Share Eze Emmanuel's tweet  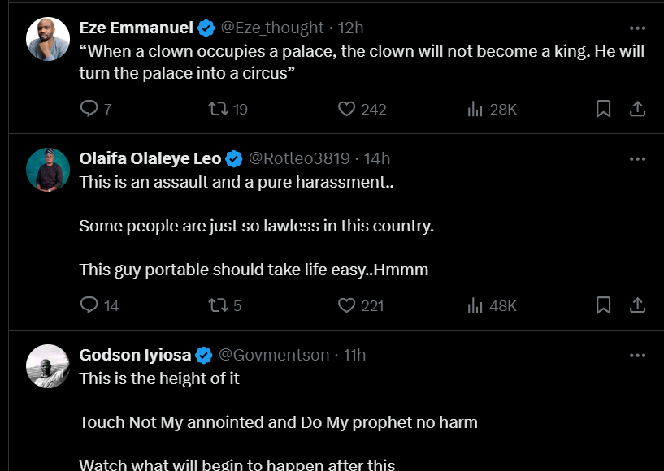[x=638, y=109]
